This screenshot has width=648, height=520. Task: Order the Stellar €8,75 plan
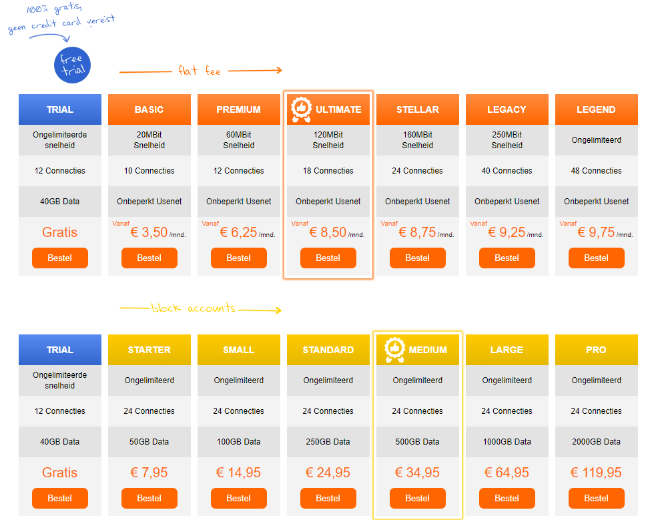(417, 258)
